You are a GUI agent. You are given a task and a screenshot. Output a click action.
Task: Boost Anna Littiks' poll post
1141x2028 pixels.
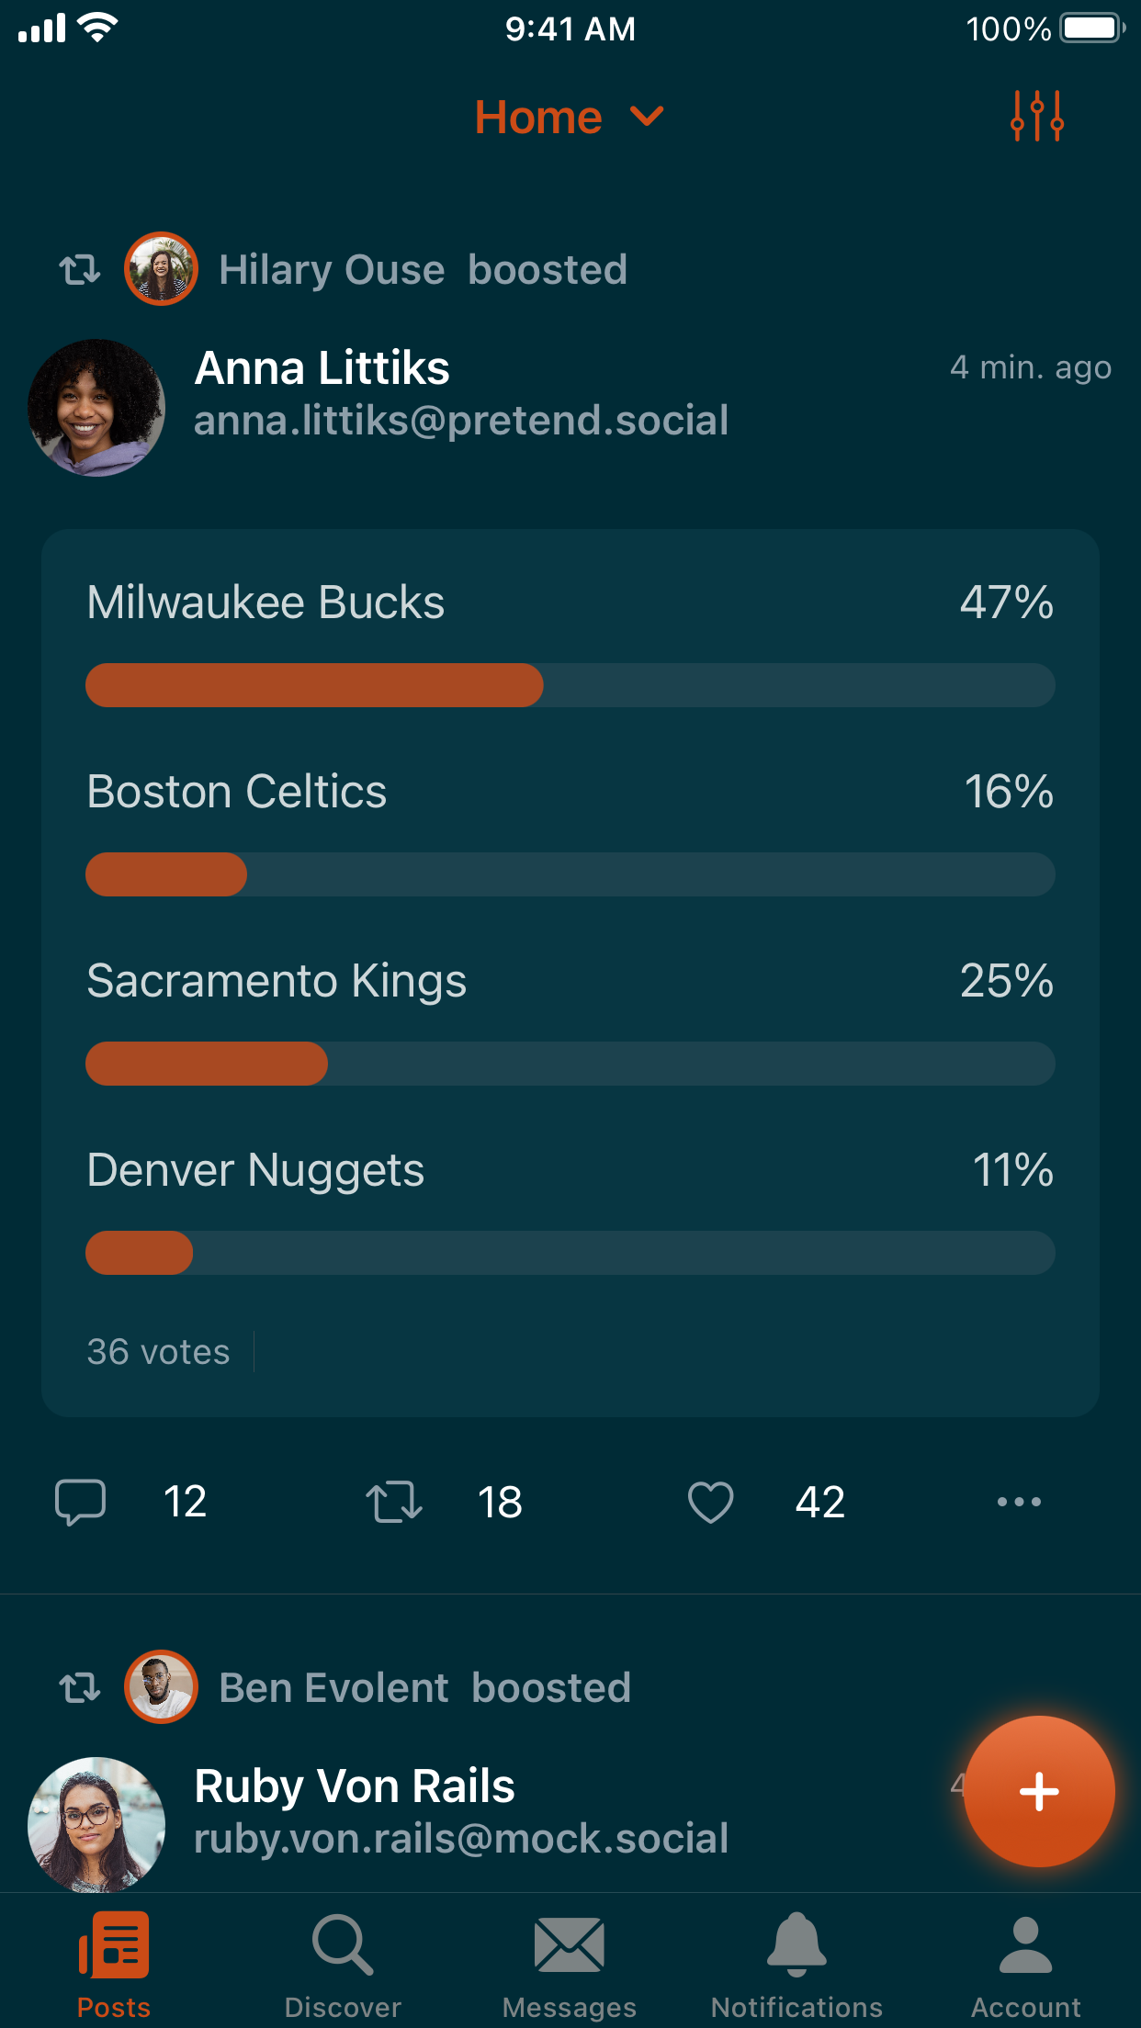394,1502
